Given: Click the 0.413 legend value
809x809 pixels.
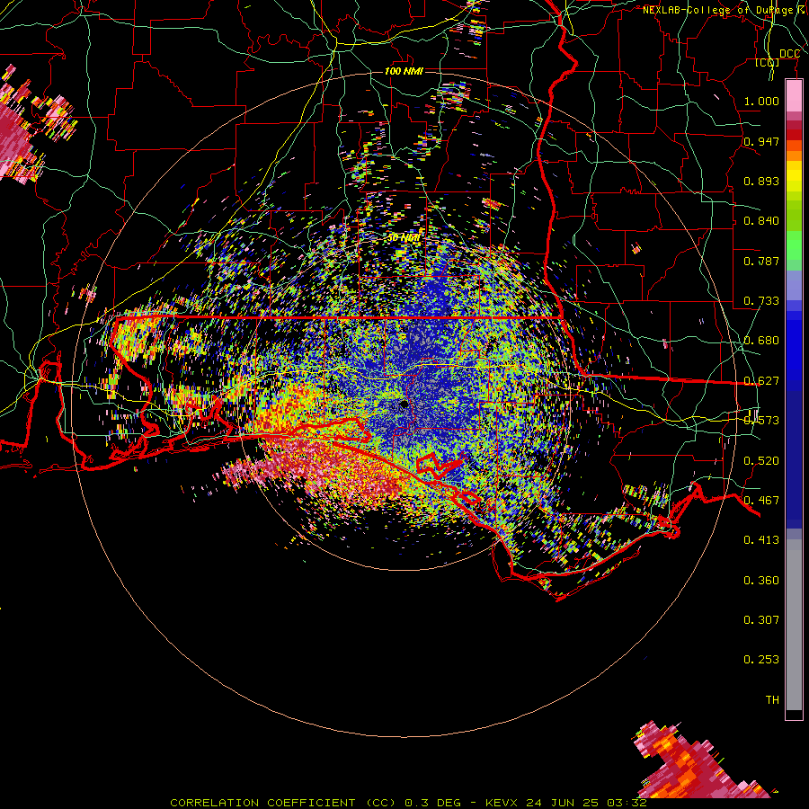Looking at the screenshot, I should [x=761, y=540].
